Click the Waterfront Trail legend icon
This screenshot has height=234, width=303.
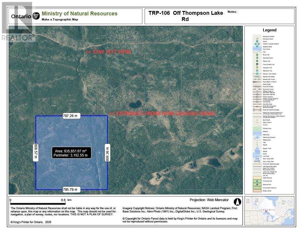point(257,70)
